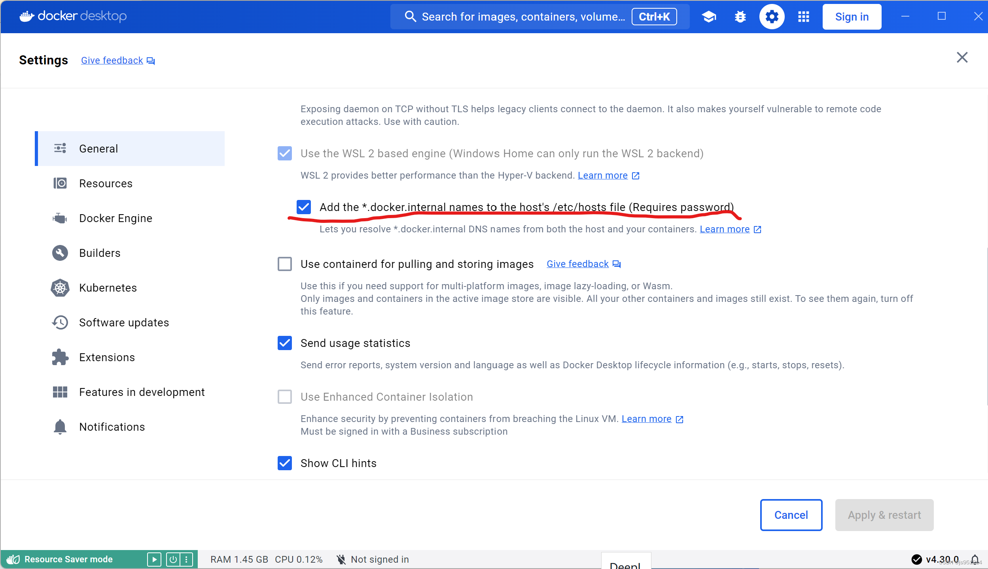
Task: Click the Cancel button
Action: [x=791, y=515]
